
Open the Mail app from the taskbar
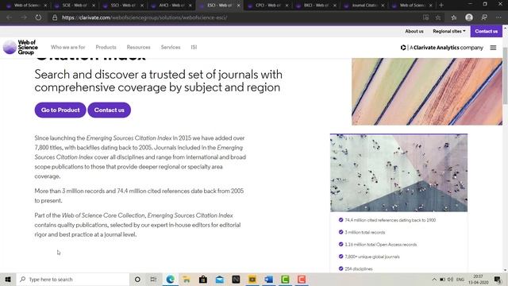[220, 279]
